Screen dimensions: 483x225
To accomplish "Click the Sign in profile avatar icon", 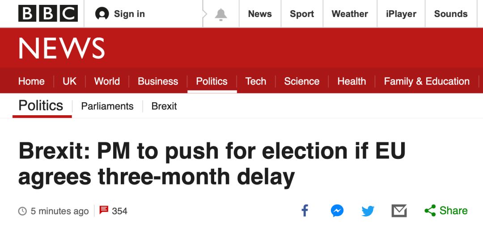I will [102, 14].
